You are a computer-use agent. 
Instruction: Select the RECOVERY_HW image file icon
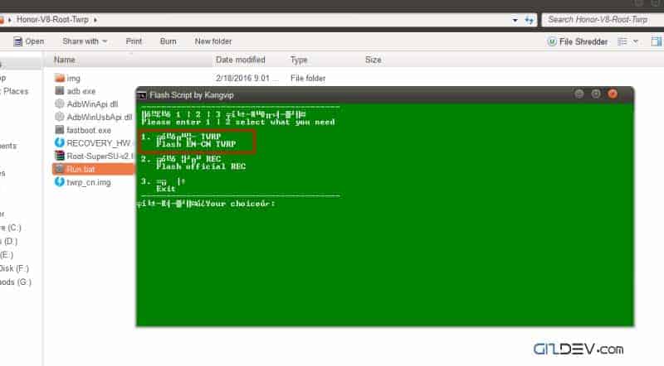60,142
